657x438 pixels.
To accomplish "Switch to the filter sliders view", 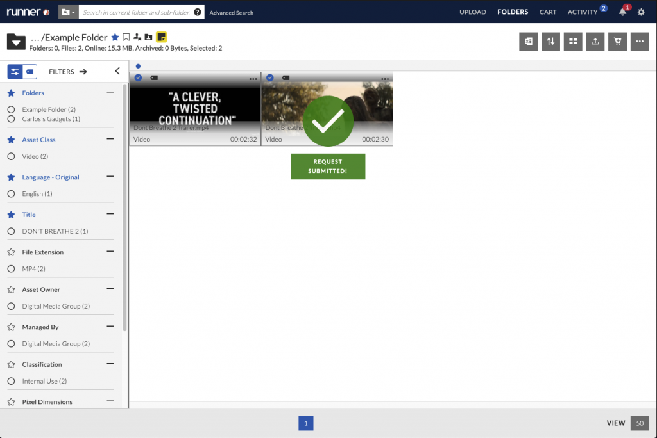I will coord(15,72).
